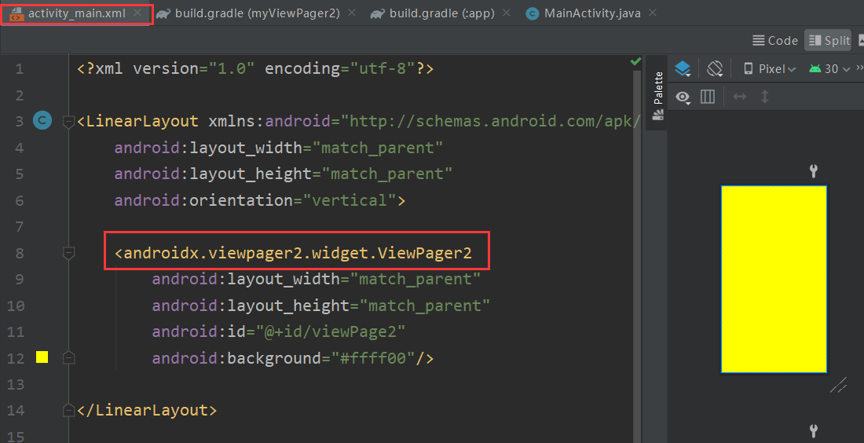Collapse the ViewPager2 fold marker on line 8
The height and width of the screenshot is (443, 864).
(x=69, y=253)
